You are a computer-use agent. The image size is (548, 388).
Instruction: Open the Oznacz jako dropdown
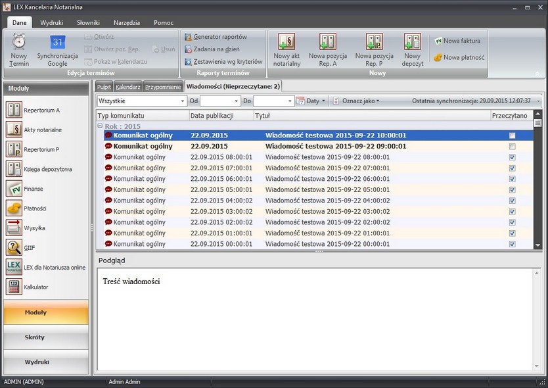pyautogui.click(x=357, y=101)
